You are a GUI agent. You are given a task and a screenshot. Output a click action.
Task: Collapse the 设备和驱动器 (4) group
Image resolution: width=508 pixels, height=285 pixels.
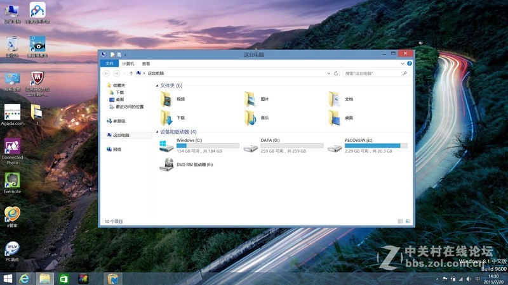coord(157,132)
